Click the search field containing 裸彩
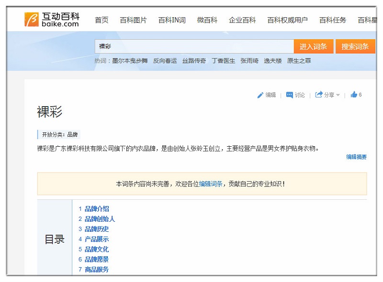The height and width of the screenshot is (282, 383). [194, 46]
